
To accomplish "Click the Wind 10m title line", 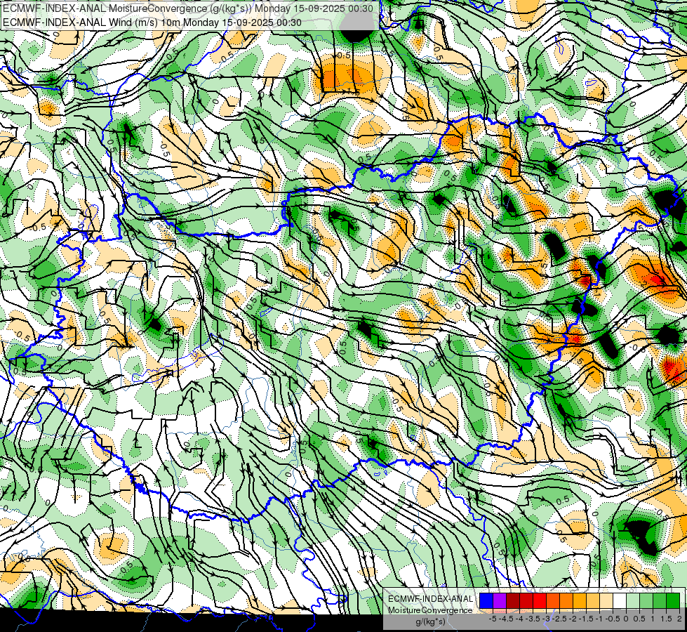I will point(152,22).
